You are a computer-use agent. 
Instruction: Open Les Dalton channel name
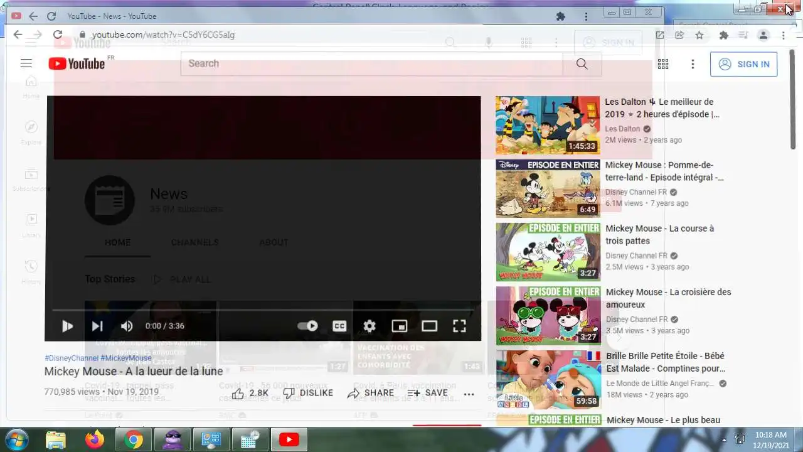click(x=622, y=129)
